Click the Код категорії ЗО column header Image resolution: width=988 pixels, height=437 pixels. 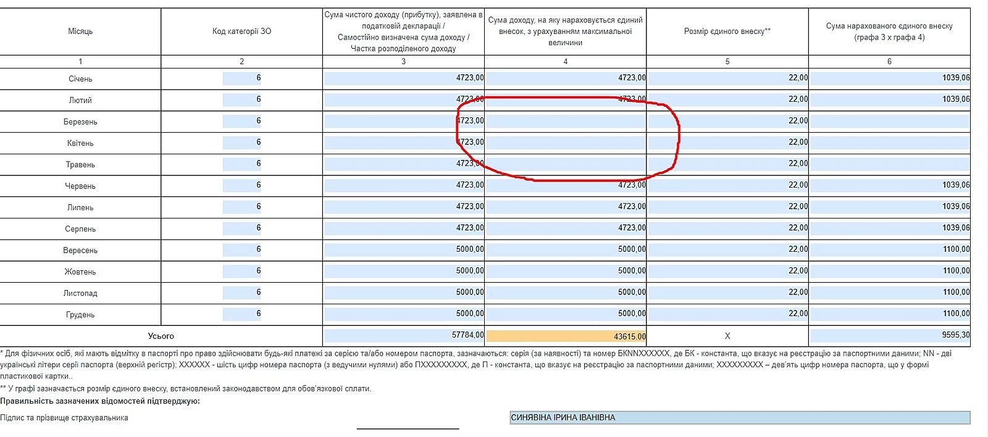241,31
